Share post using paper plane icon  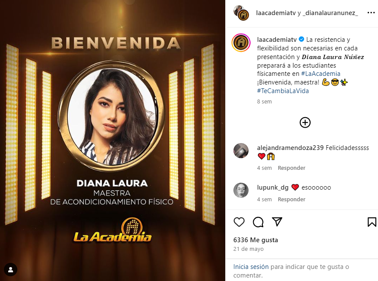coord(277,222)
